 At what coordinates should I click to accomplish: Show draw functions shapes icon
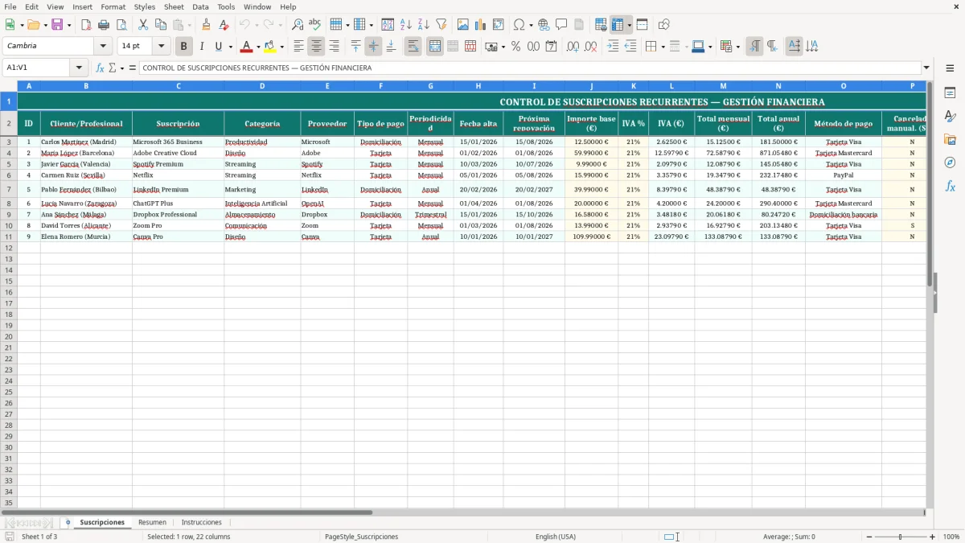click(x=664, y=25)
